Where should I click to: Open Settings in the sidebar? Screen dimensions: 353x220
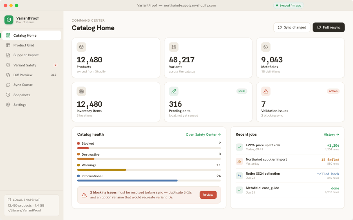(x=31, y=105)
